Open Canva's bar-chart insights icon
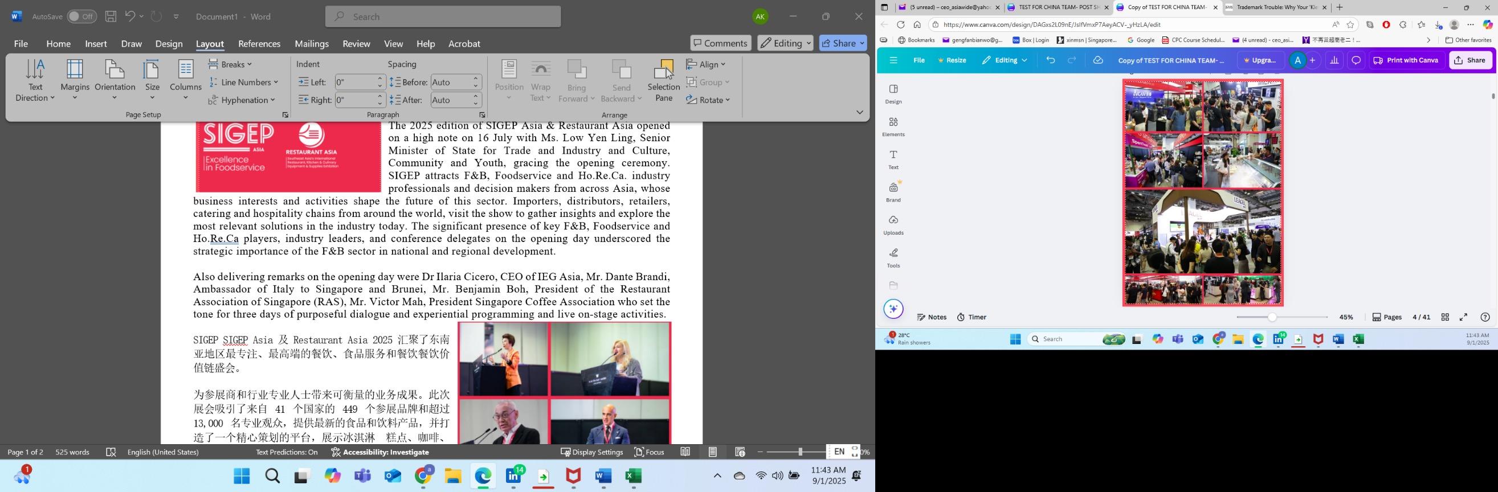Viewport: 1498px width, 492px height. coord(1334,60)
